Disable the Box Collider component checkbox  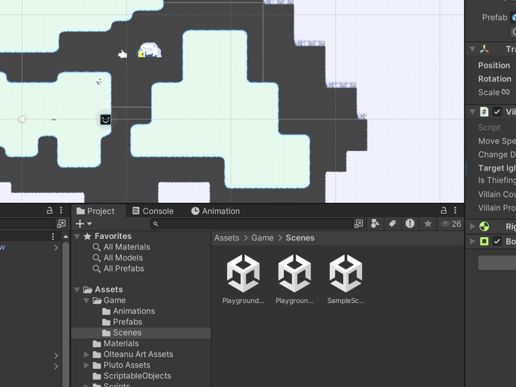pyautogui.click(x=497, y=241)
